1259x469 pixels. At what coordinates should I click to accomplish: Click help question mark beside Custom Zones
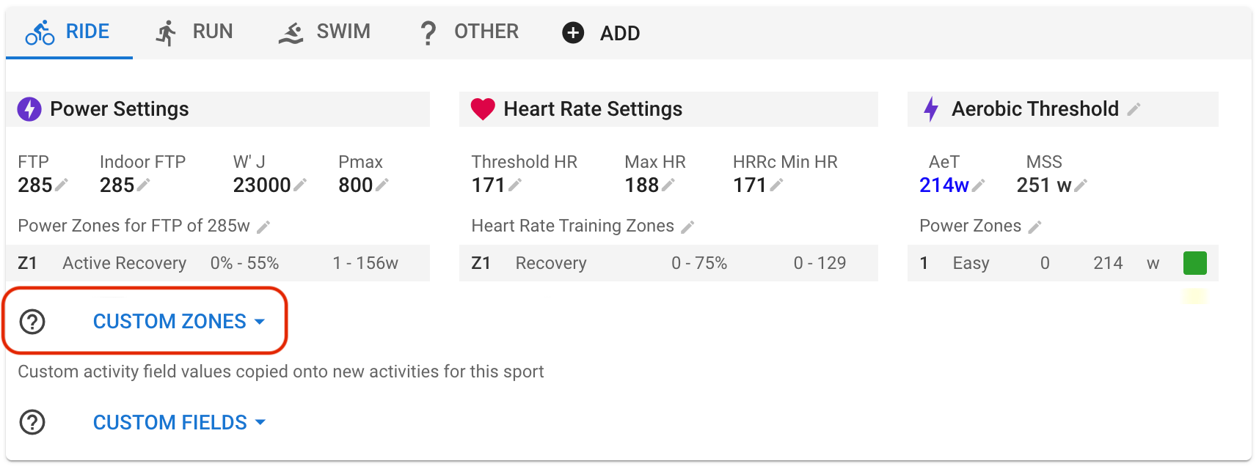(x=32, y=322)
